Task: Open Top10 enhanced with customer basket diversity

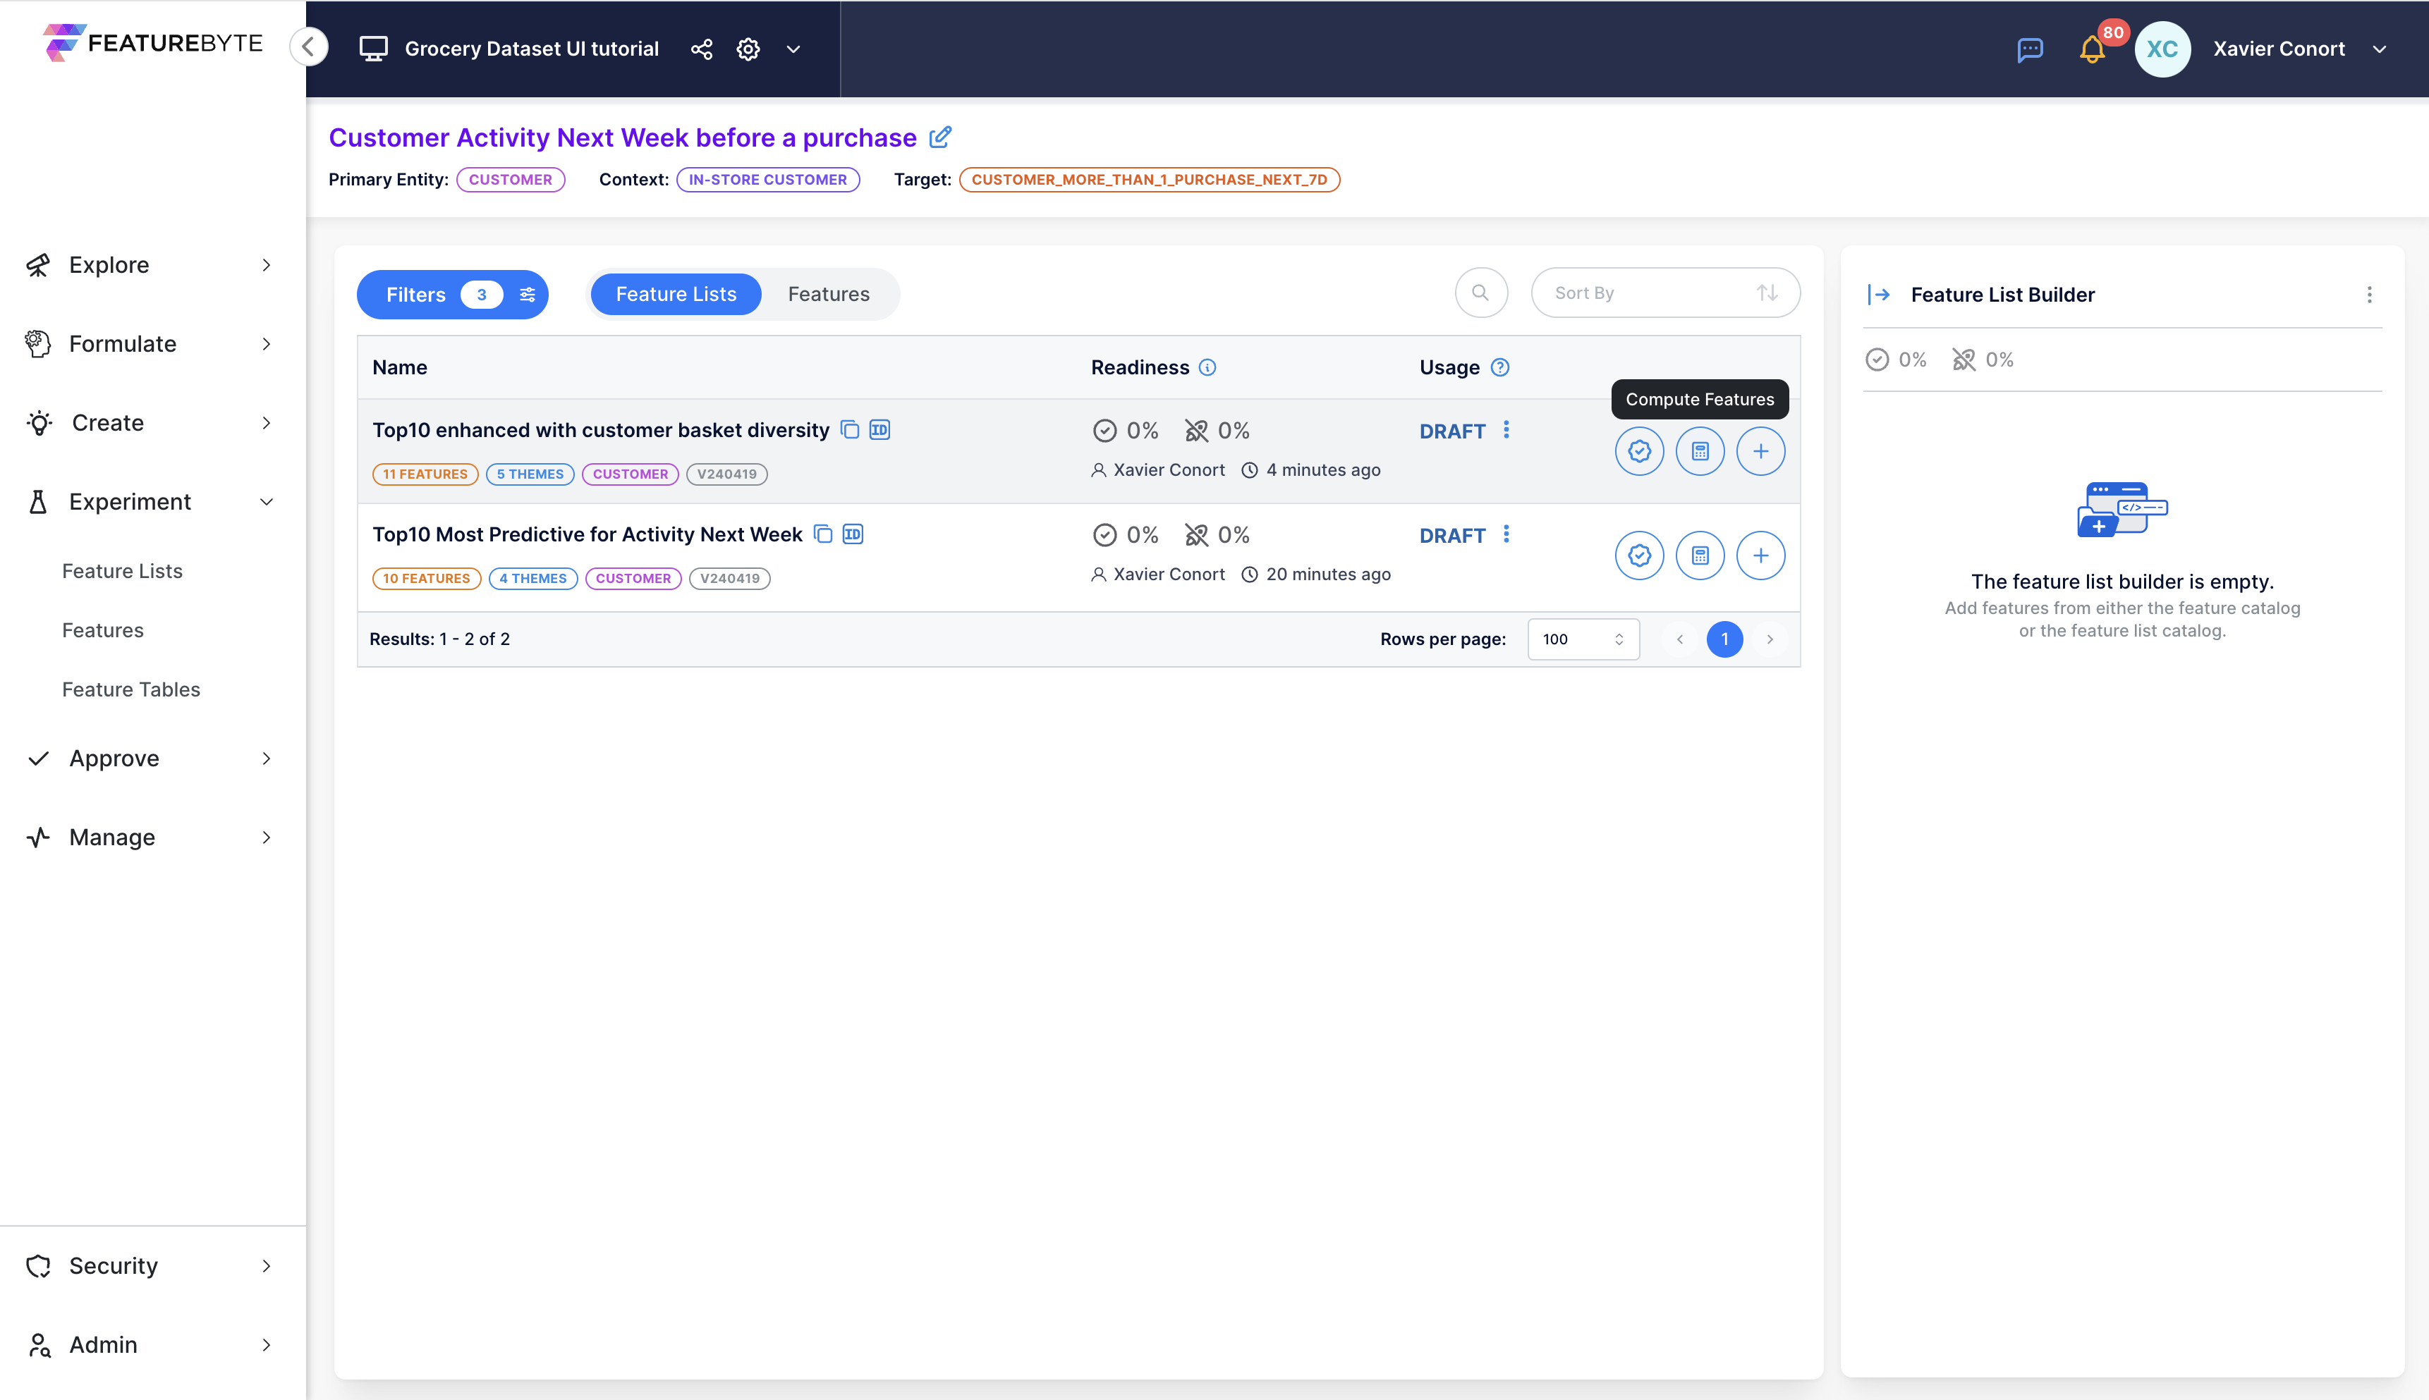Action: tap(600, 430)
